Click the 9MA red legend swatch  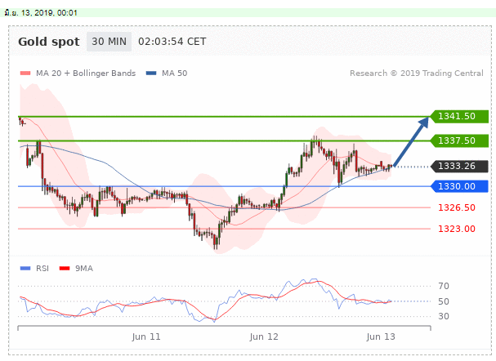click(x=65, y=269)
